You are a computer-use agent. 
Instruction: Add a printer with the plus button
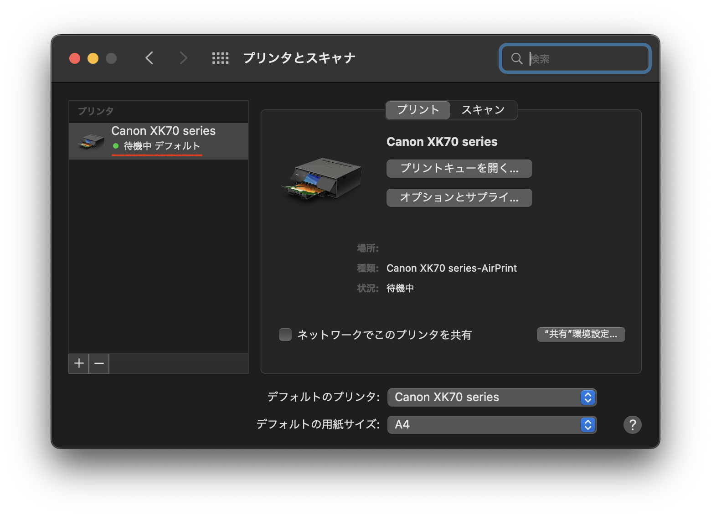(79, 363)
